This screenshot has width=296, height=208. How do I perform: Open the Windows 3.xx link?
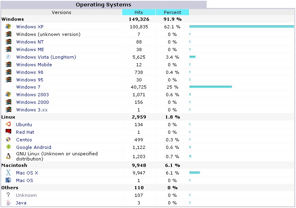tap(32, 110)
